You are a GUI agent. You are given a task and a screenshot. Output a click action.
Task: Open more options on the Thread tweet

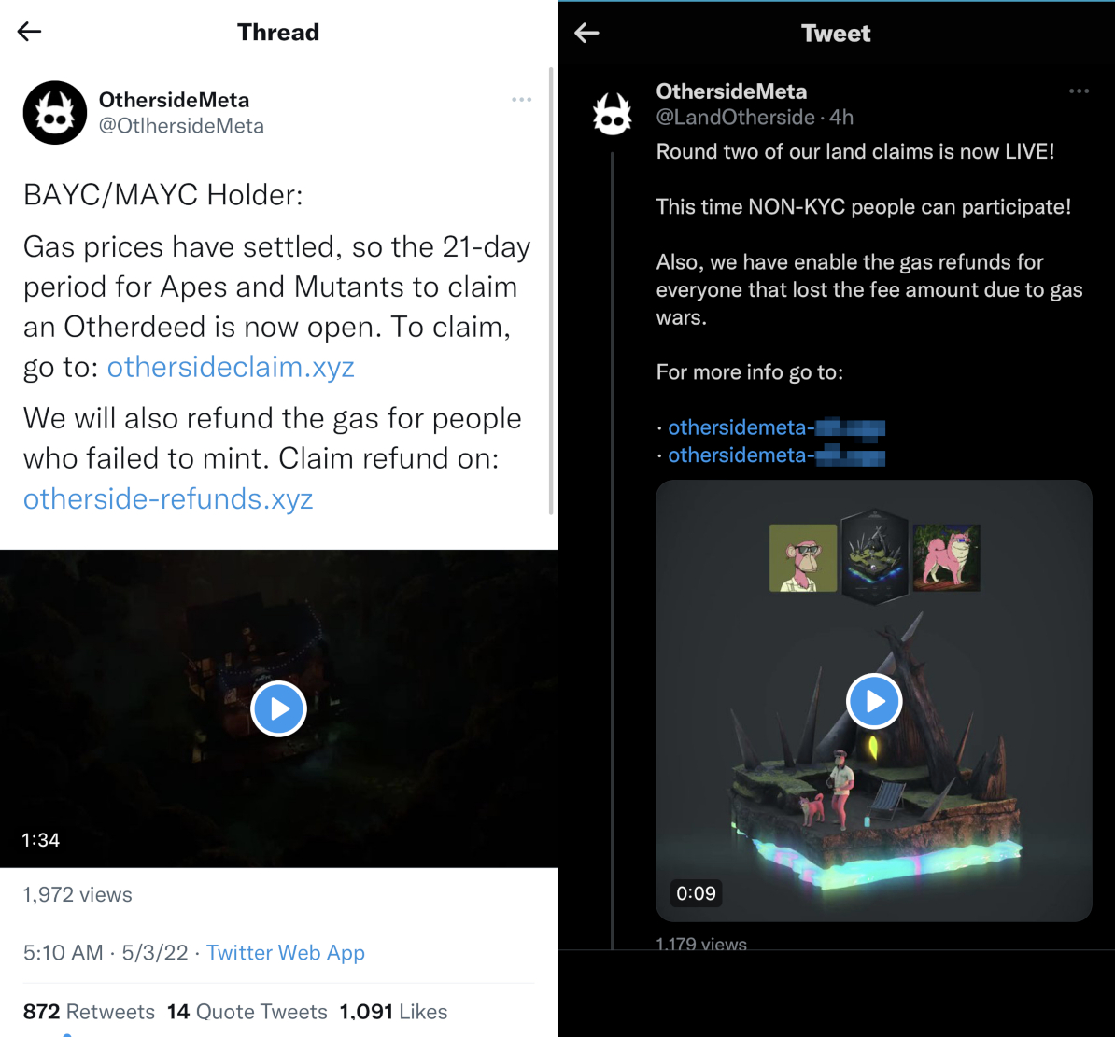[521, 100]
